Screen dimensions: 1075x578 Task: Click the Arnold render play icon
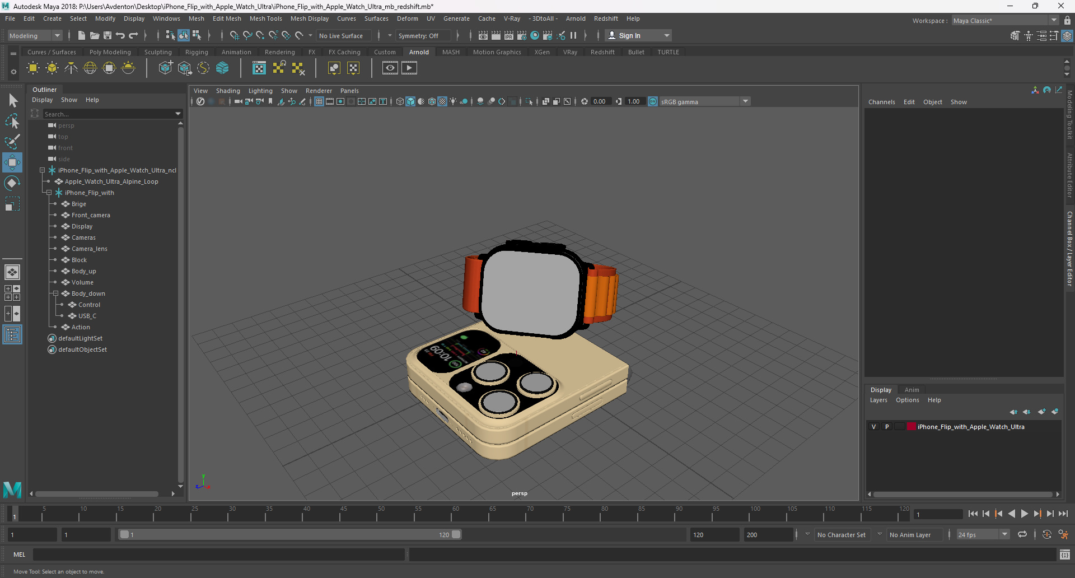tap(409, 68)
